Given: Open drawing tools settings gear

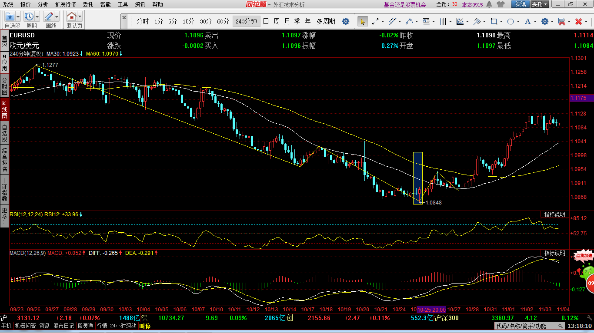Looking at the screenshot, I should tap(544, 21).
